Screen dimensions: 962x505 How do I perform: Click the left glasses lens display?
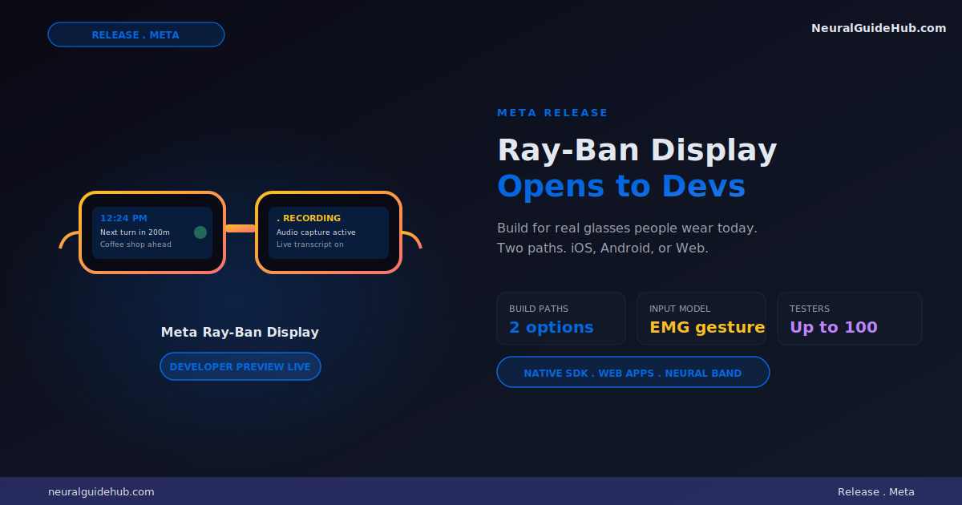tap(152, 232)
